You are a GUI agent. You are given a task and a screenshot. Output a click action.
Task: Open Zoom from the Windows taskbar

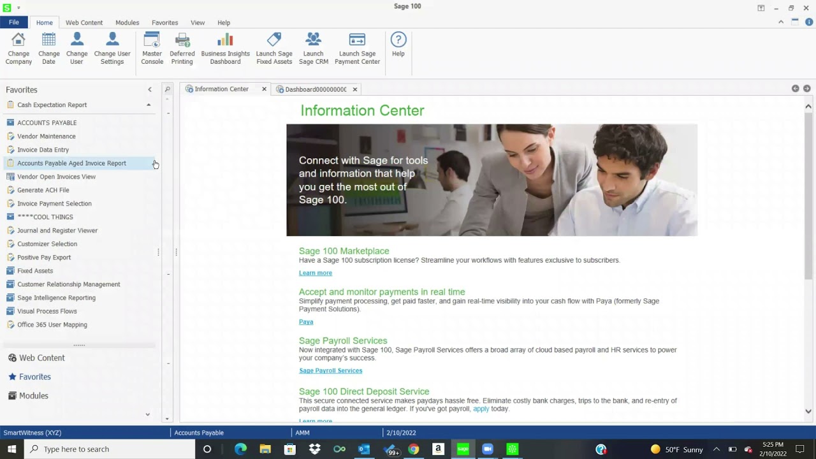coord(488,449)
